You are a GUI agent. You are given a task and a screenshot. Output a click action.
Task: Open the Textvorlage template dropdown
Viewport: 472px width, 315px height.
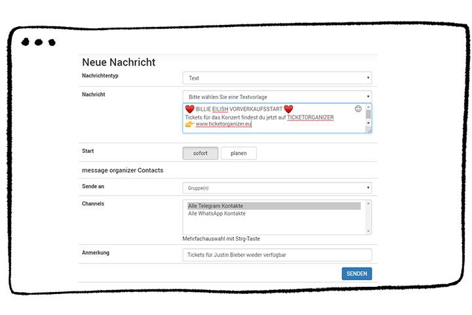tap(277, 96)
